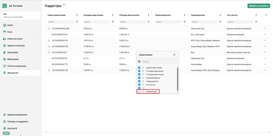The width and height of the screenshot is (273, 136).
Task: Open column menu for Подразделение
Action: tap(220, 15)
